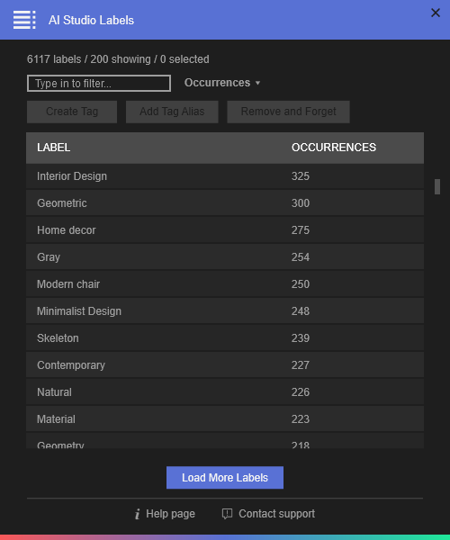Image resolution: width=450 pixels, height=540 pixels.
Task: Click the label list scrollbar thumb
Action: point(437,186)
